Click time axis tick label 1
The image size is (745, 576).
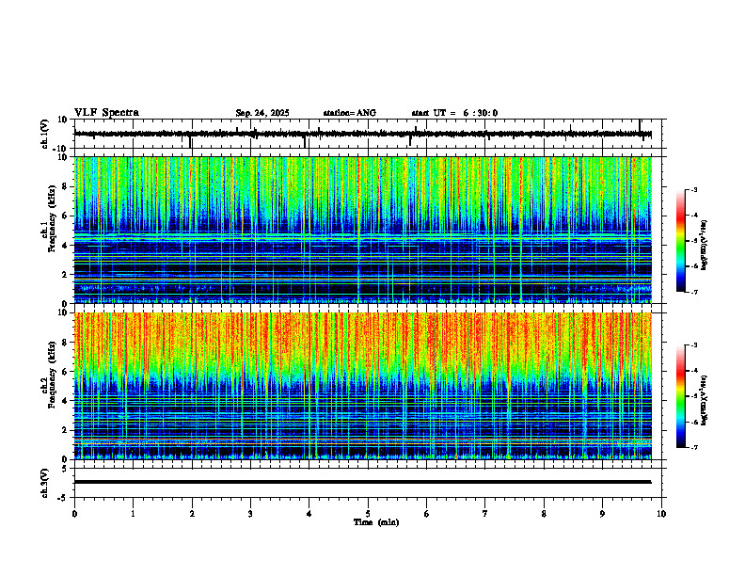pos(133,514)
